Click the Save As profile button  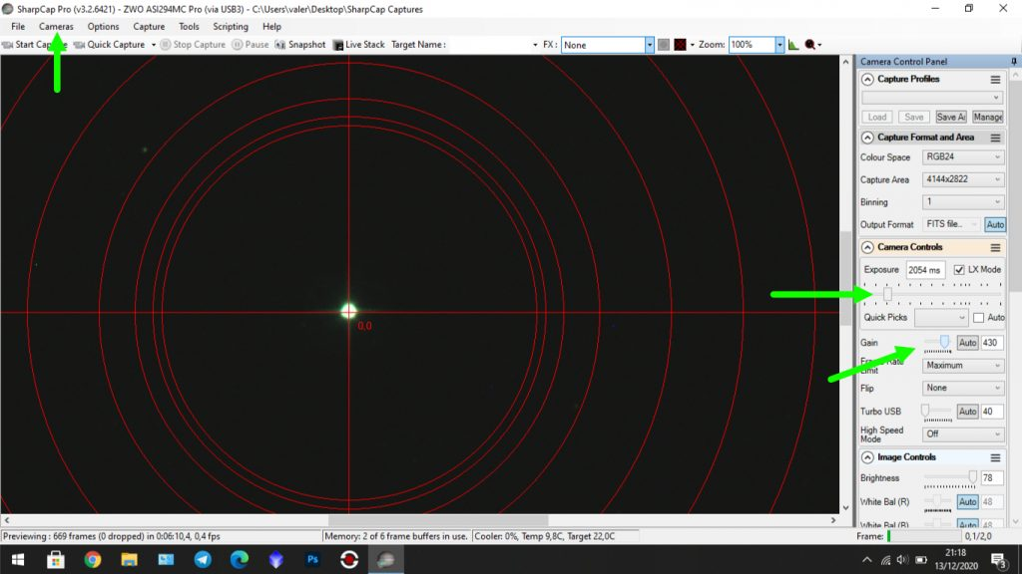click(x=951, y=118)
